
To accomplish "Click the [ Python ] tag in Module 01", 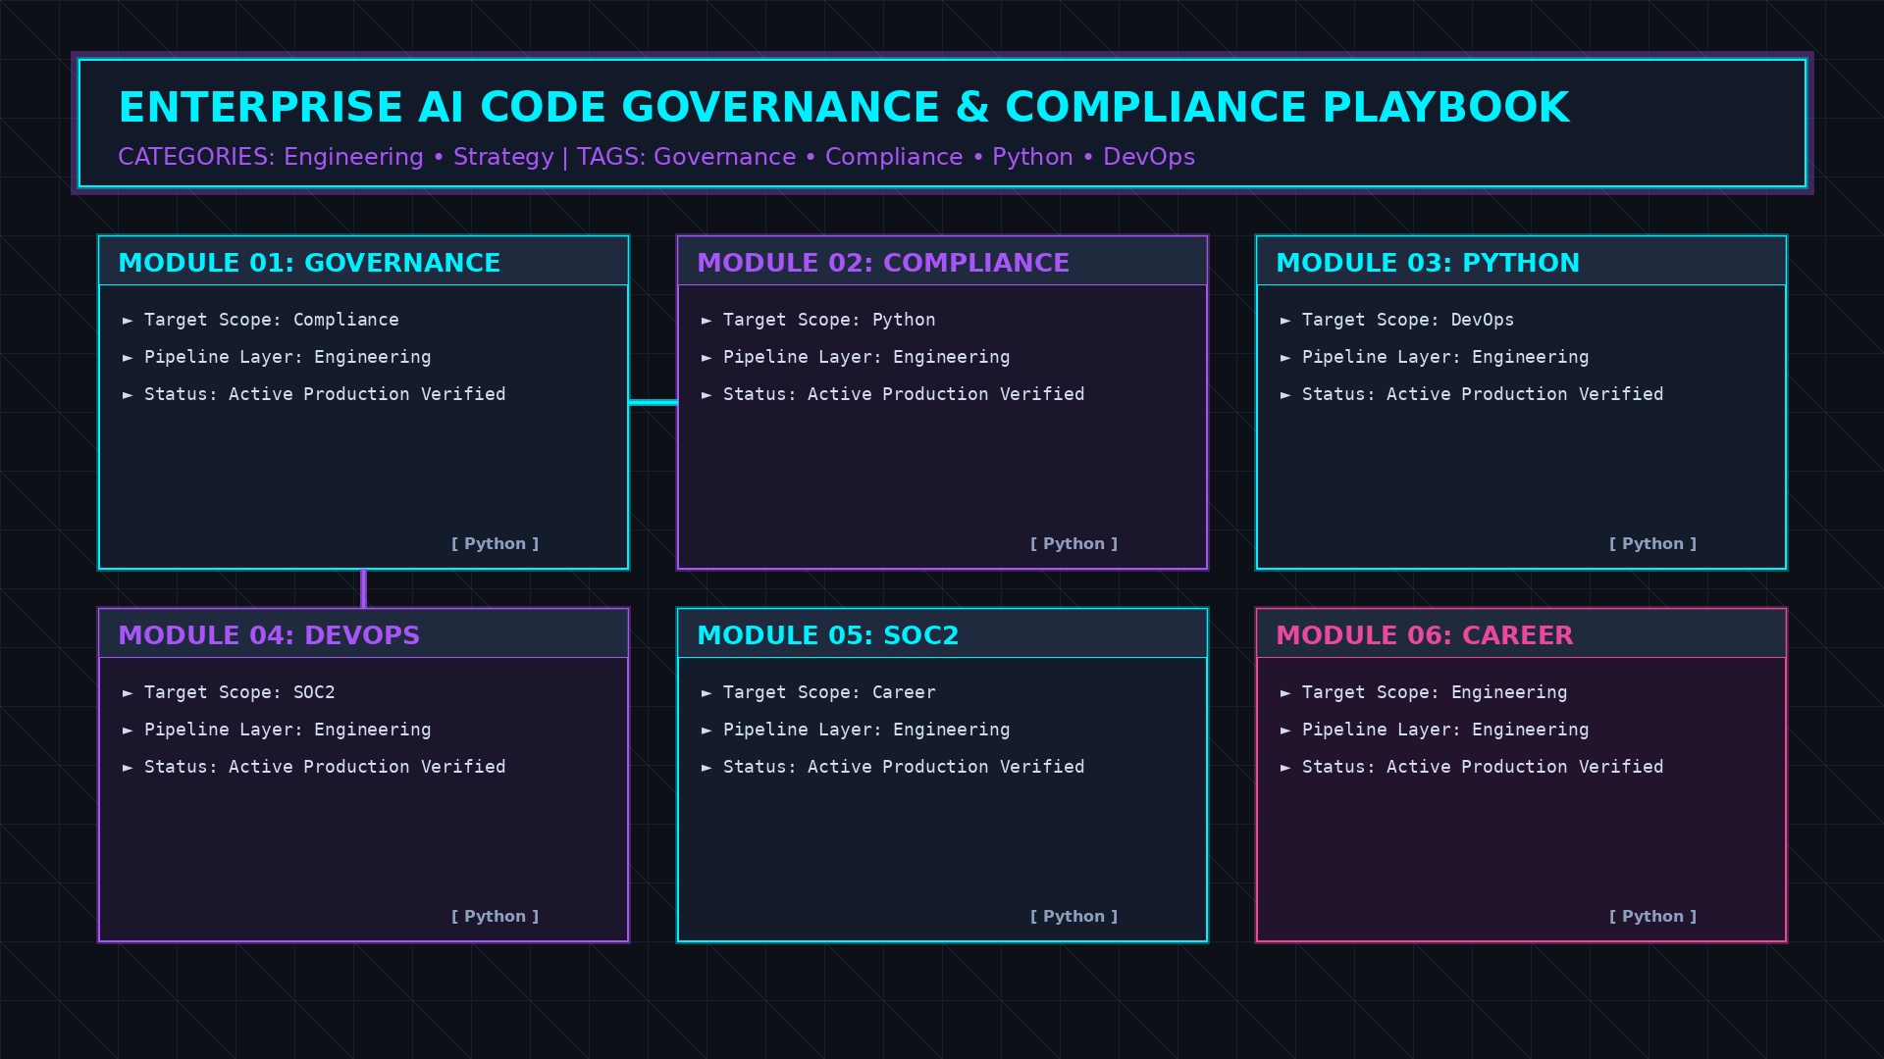I will [x=496, y=544].
